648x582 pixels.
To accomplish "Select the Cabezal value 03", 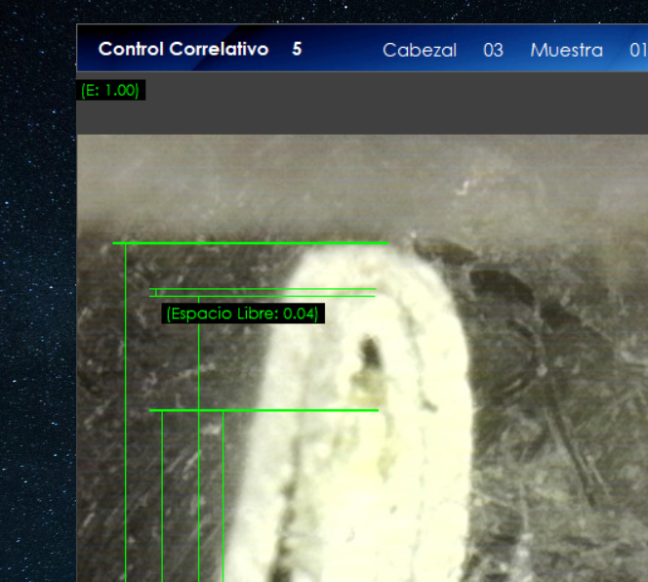I will pyautogui.click(x=493, y=50).
